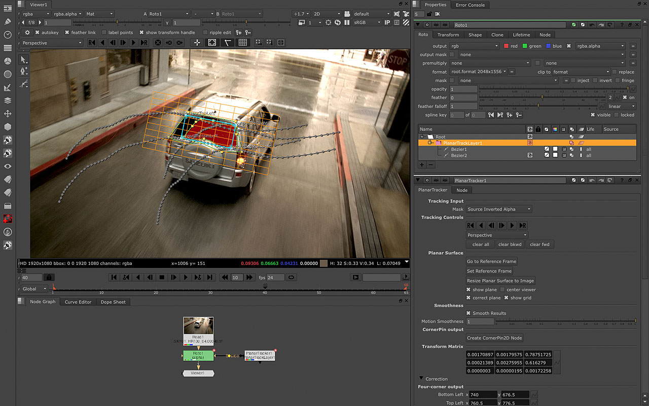This screenshot has height=406, width=649.
Task: Disable the autokey checkbox
Action: point(37,32)
